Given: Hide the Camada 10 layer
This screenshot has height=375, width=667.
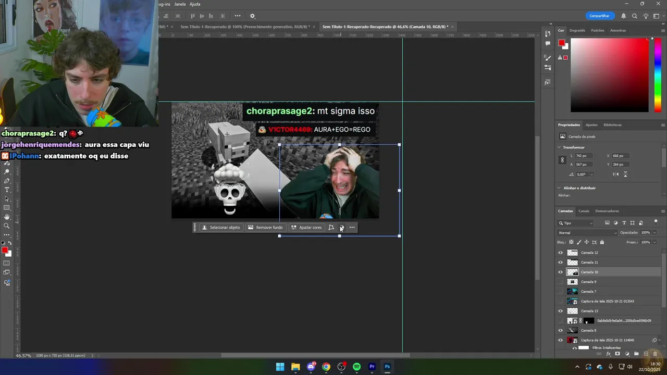Looking at the screenshot, I should [561, 272].
